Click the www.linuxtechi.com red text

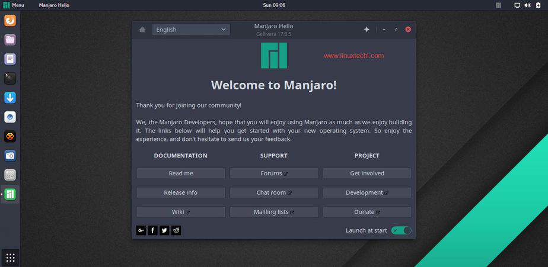click(353, 56)
